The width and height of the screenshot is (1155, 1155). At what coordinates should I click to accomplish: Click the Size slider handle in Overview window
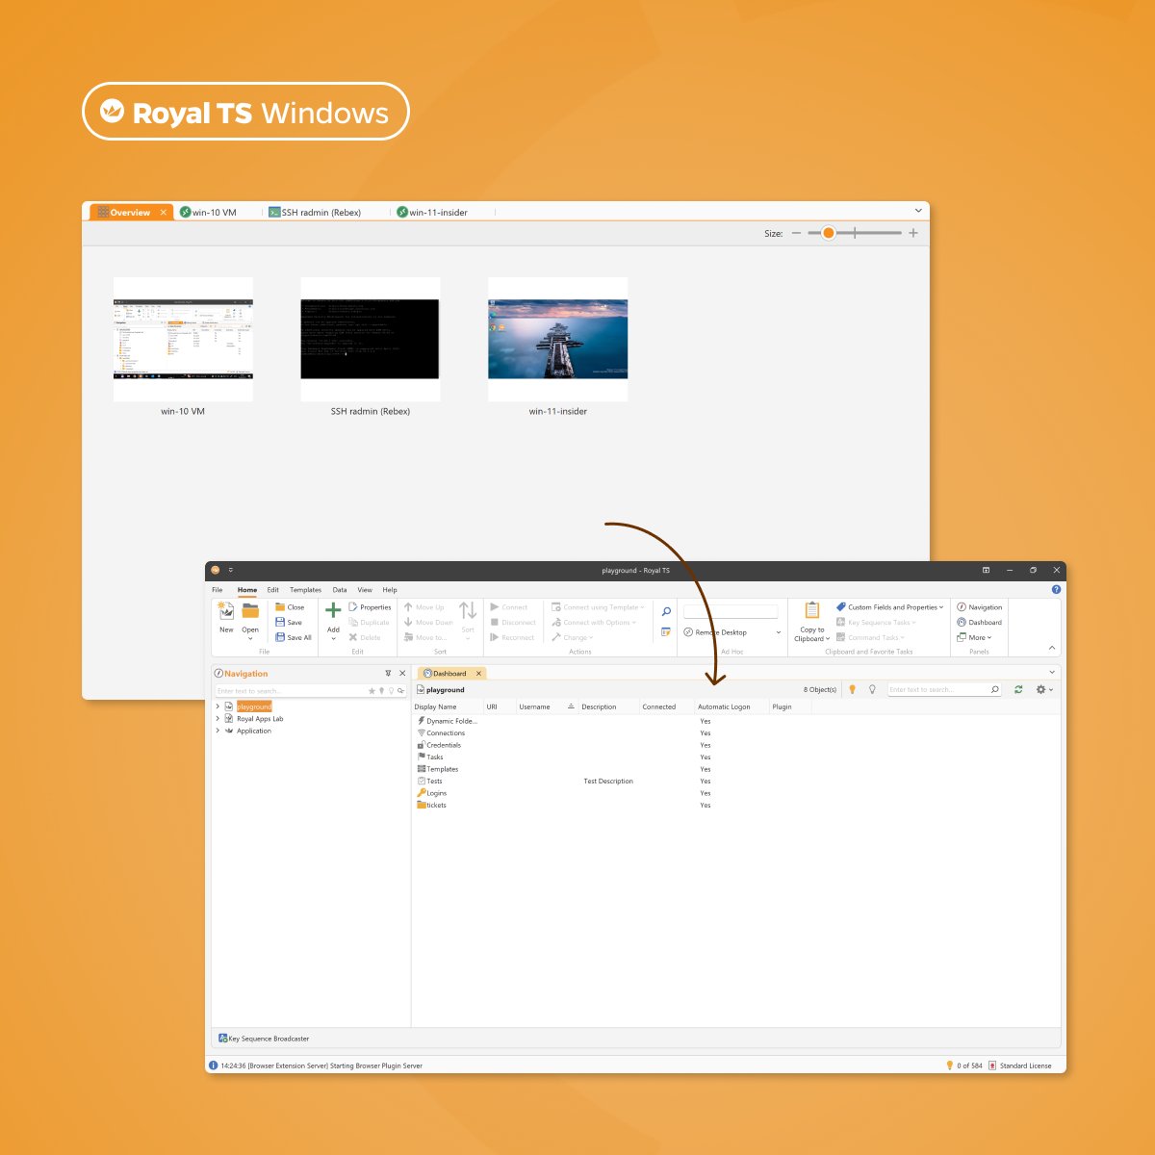pyautogui.click(x=829, y=233)
